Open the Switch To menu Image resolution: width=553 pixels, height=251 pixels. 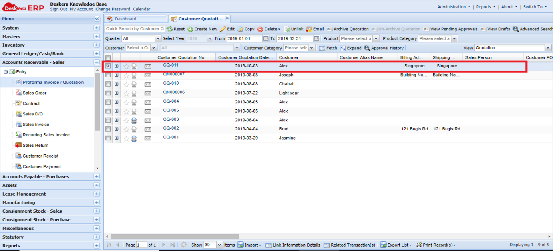(535, 7)
